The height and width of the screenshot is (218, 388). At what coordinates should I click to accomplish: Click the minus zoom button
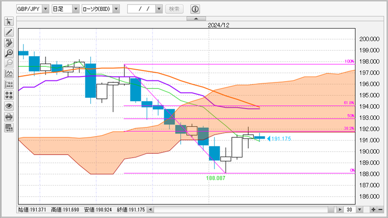tap(380, 210)
